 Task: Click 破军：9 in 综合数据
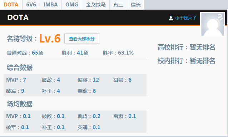click(x=15, y=91)
